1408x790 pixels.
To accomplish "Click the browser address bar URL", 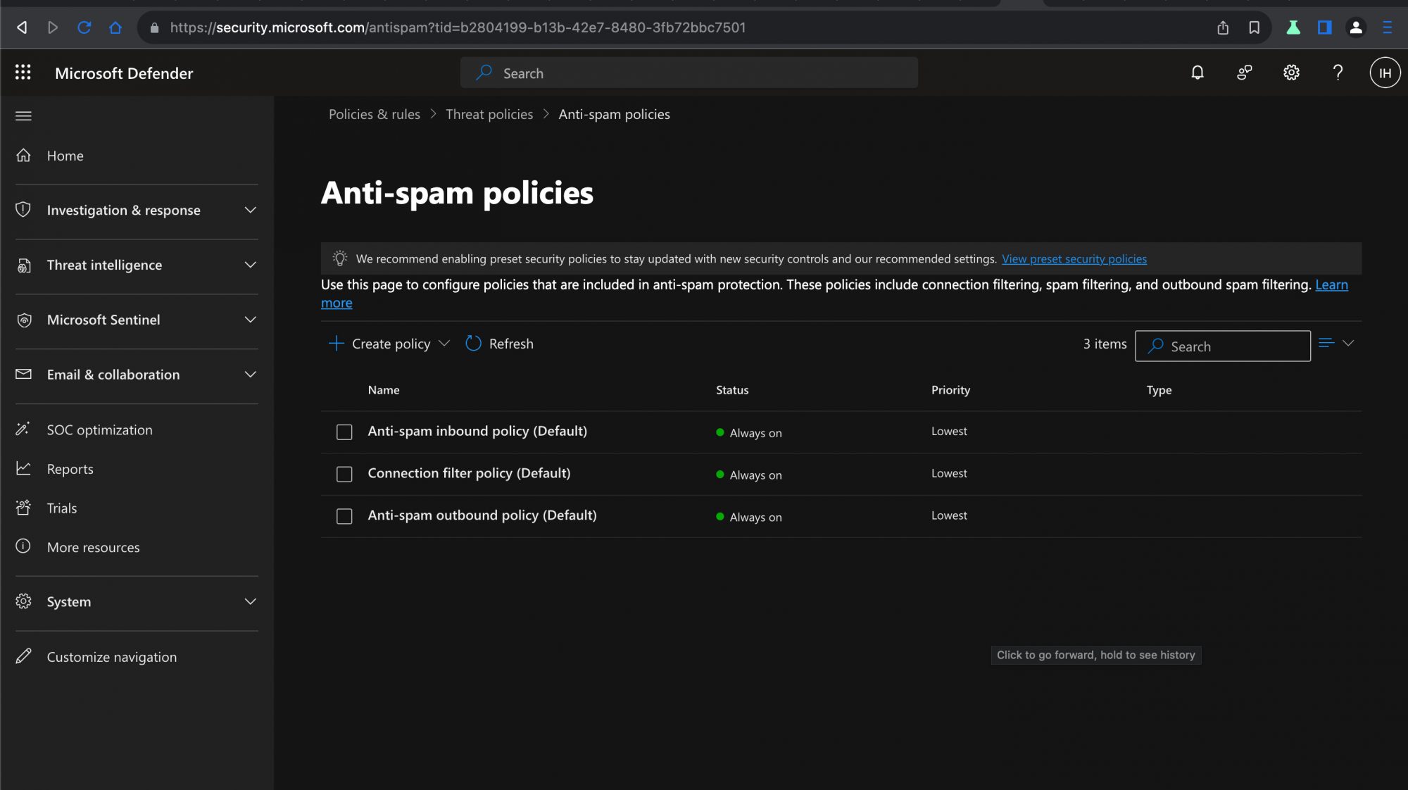I will tap(458, 27).
